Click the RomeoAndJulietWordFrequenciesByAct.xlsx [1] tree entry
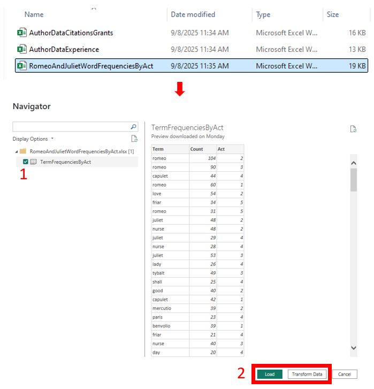The image size is (374, 389). click(82, 151)
